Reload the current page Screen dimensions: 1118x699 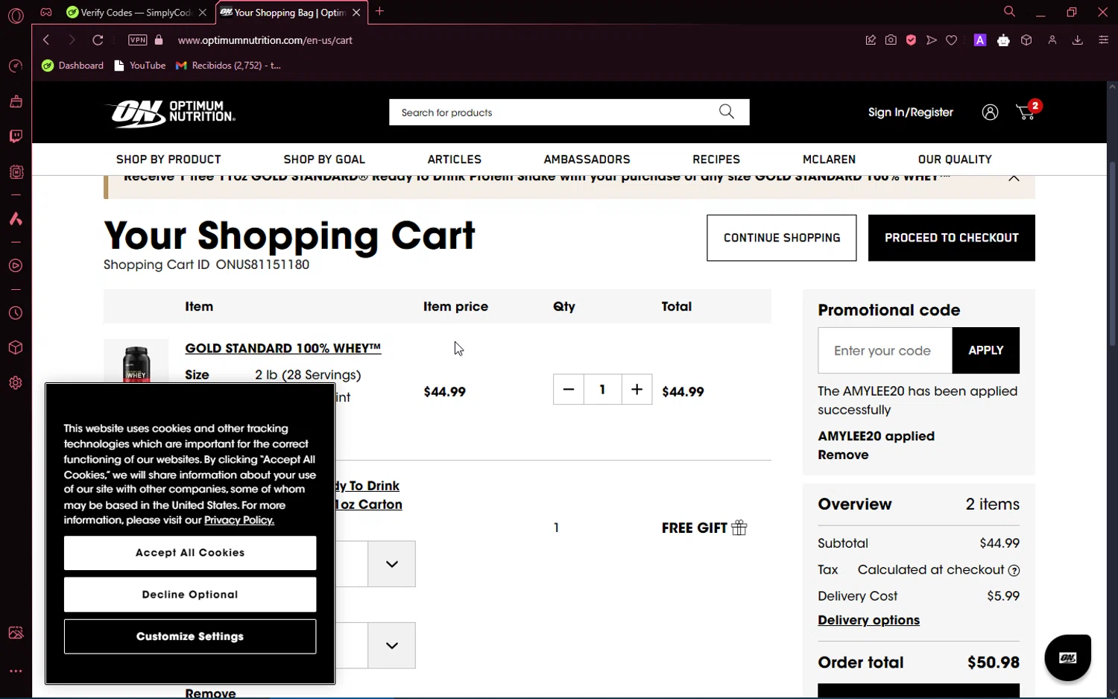coord(98,40)
